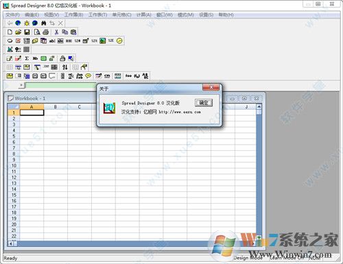The image size is (343, 264).
Task: Maximize the Workbook - 1 child window
Action: point(244,99)
